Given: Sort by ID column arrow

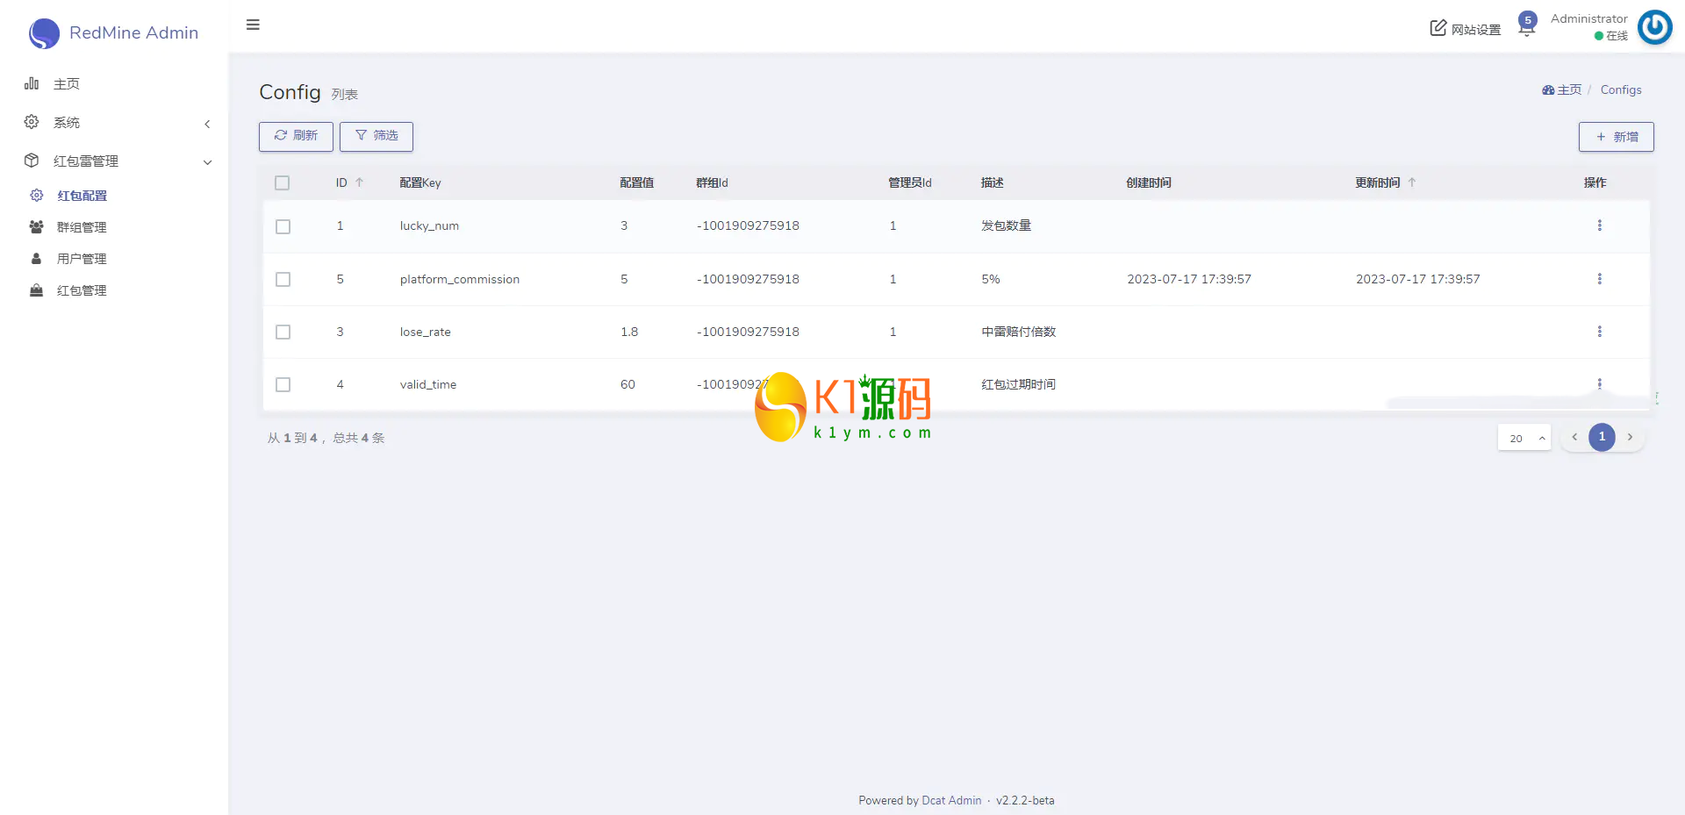Looking at the screenshot, I should click(x=359, y=182).
